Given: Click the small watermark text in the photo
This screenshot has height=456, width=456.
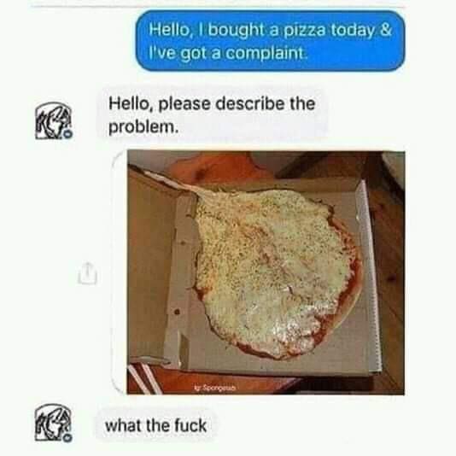Looking at the screenshot, I should point(215,388).
